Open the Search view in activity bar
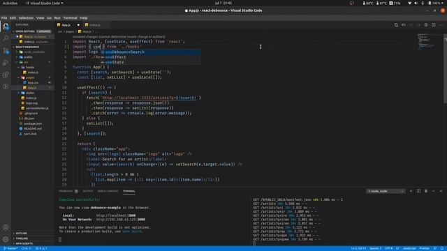 (6, 38)
